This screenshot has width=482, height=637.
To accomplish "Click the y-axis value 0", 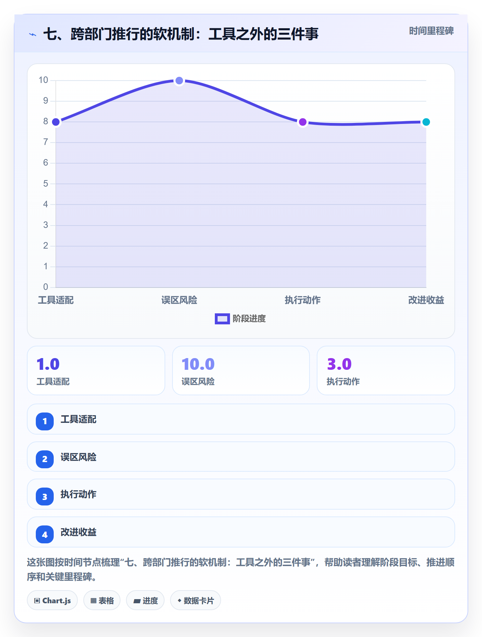I will pyautogui.click(x=46, y=287).
